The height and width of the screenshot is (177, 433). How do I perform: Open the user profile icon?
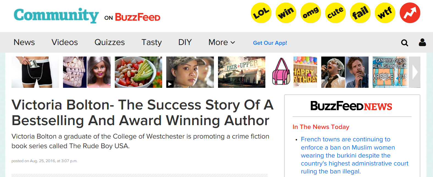point(422,43)
